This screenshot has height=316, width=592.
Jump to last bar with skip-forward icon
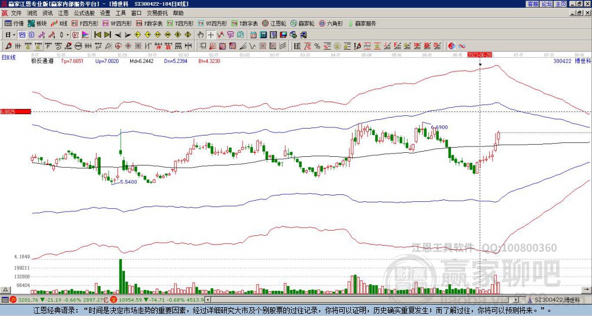108,35
